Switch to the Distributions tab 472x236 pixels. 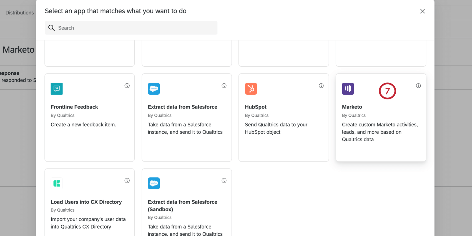19,12
